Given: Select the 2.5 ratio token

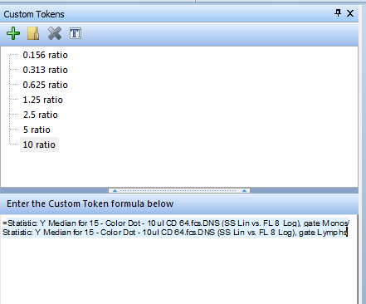Looking at the screenshot, I should tap(41, 115).
